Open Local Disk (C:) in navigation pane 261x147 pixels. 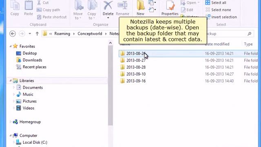35,143
